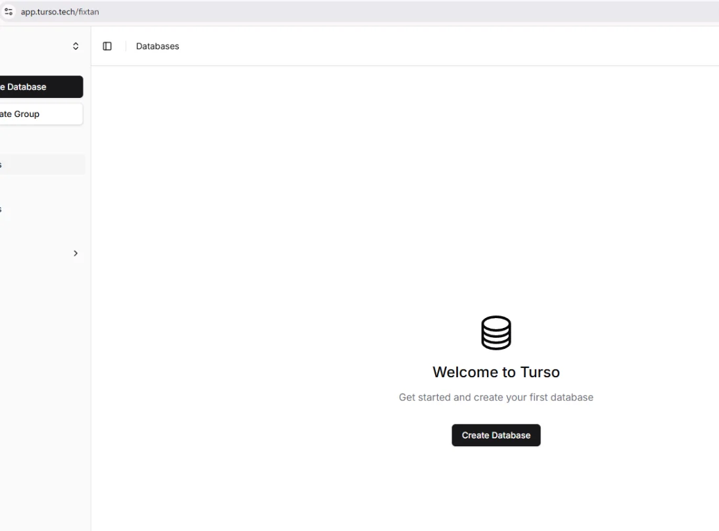Expand the right-chevron item in the sidebar
This screenshot has height=531, width=719.
coord(75,253)
